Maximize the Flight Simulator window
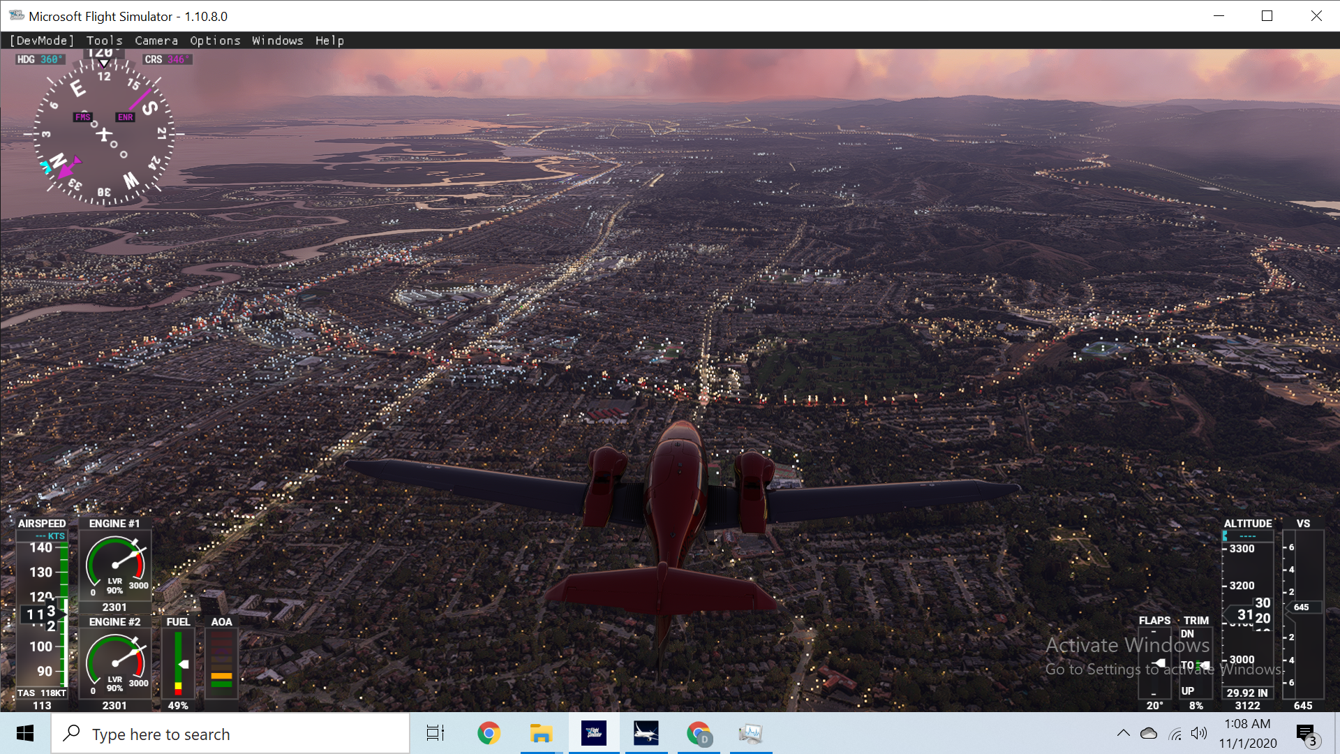 pos(1267,16)
